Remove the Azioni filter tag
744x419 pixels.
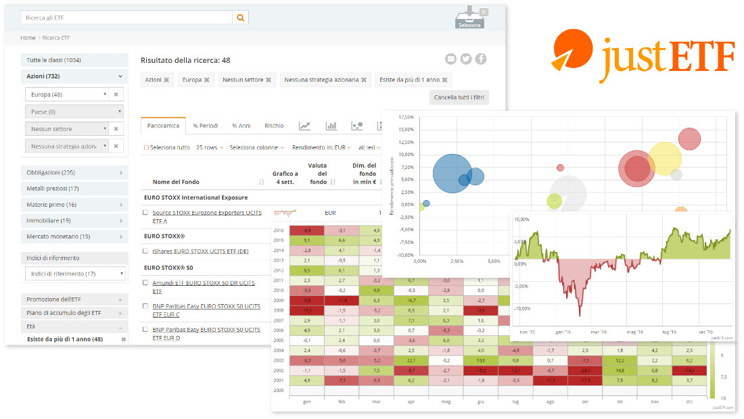(x=166, y=80)
